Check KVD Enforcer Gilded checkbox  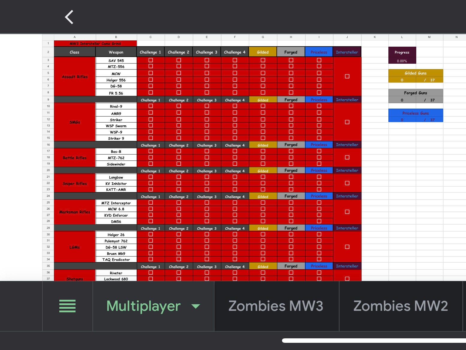coord(263,215)
